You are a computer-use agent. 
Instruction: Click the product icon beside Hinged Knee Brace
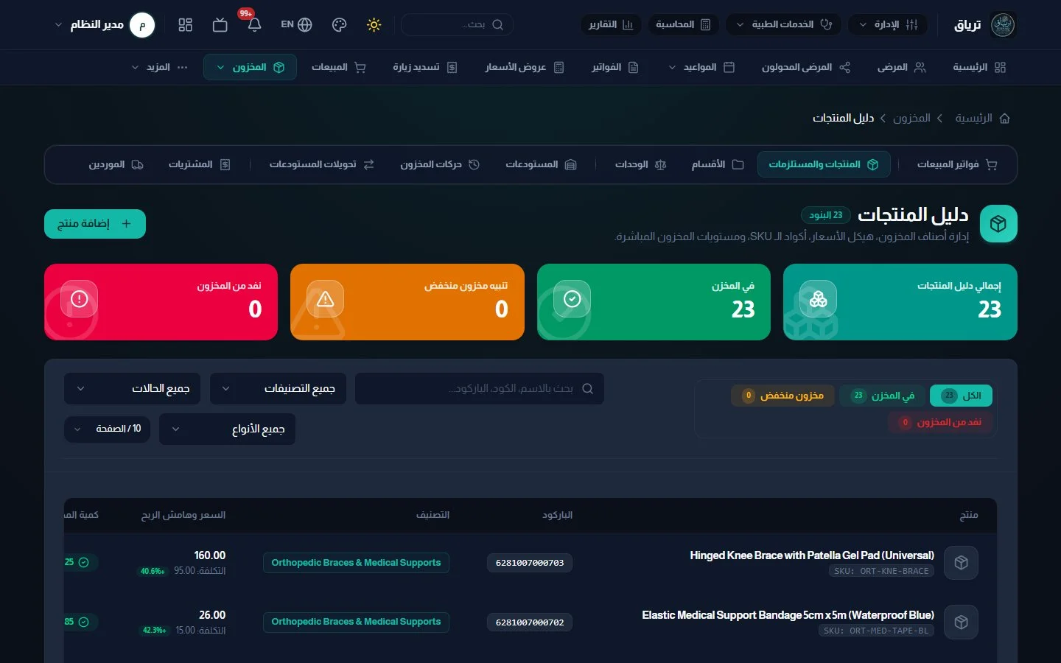point(961,563)
